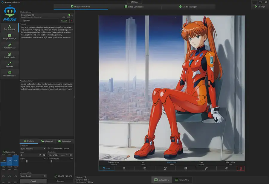Click the link chain icon below image

point(206,168)
